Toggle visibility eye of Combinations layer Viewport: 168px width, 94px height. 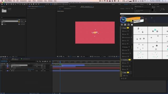click(1, 67)
